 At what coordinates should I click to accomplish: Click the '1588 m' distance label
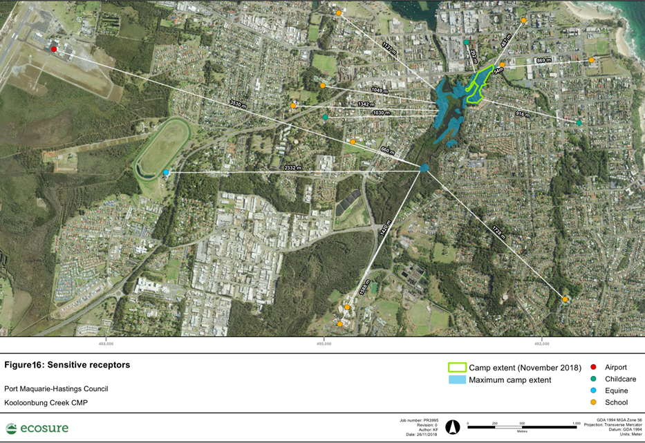click(364, 287)
